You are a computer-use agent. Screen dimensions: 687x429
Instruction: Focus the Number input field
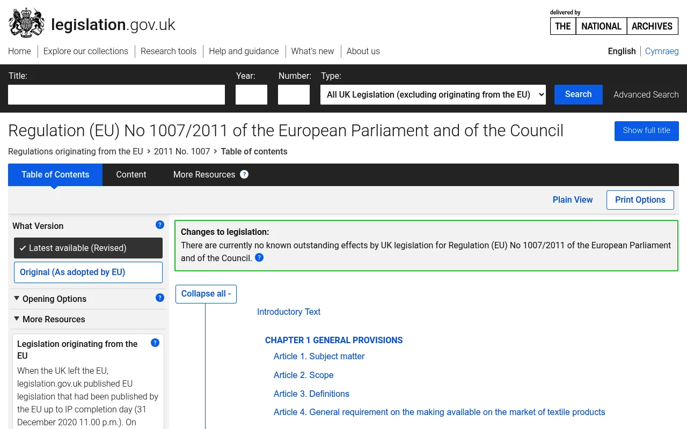pyautogui.click(x=294, y=94)
